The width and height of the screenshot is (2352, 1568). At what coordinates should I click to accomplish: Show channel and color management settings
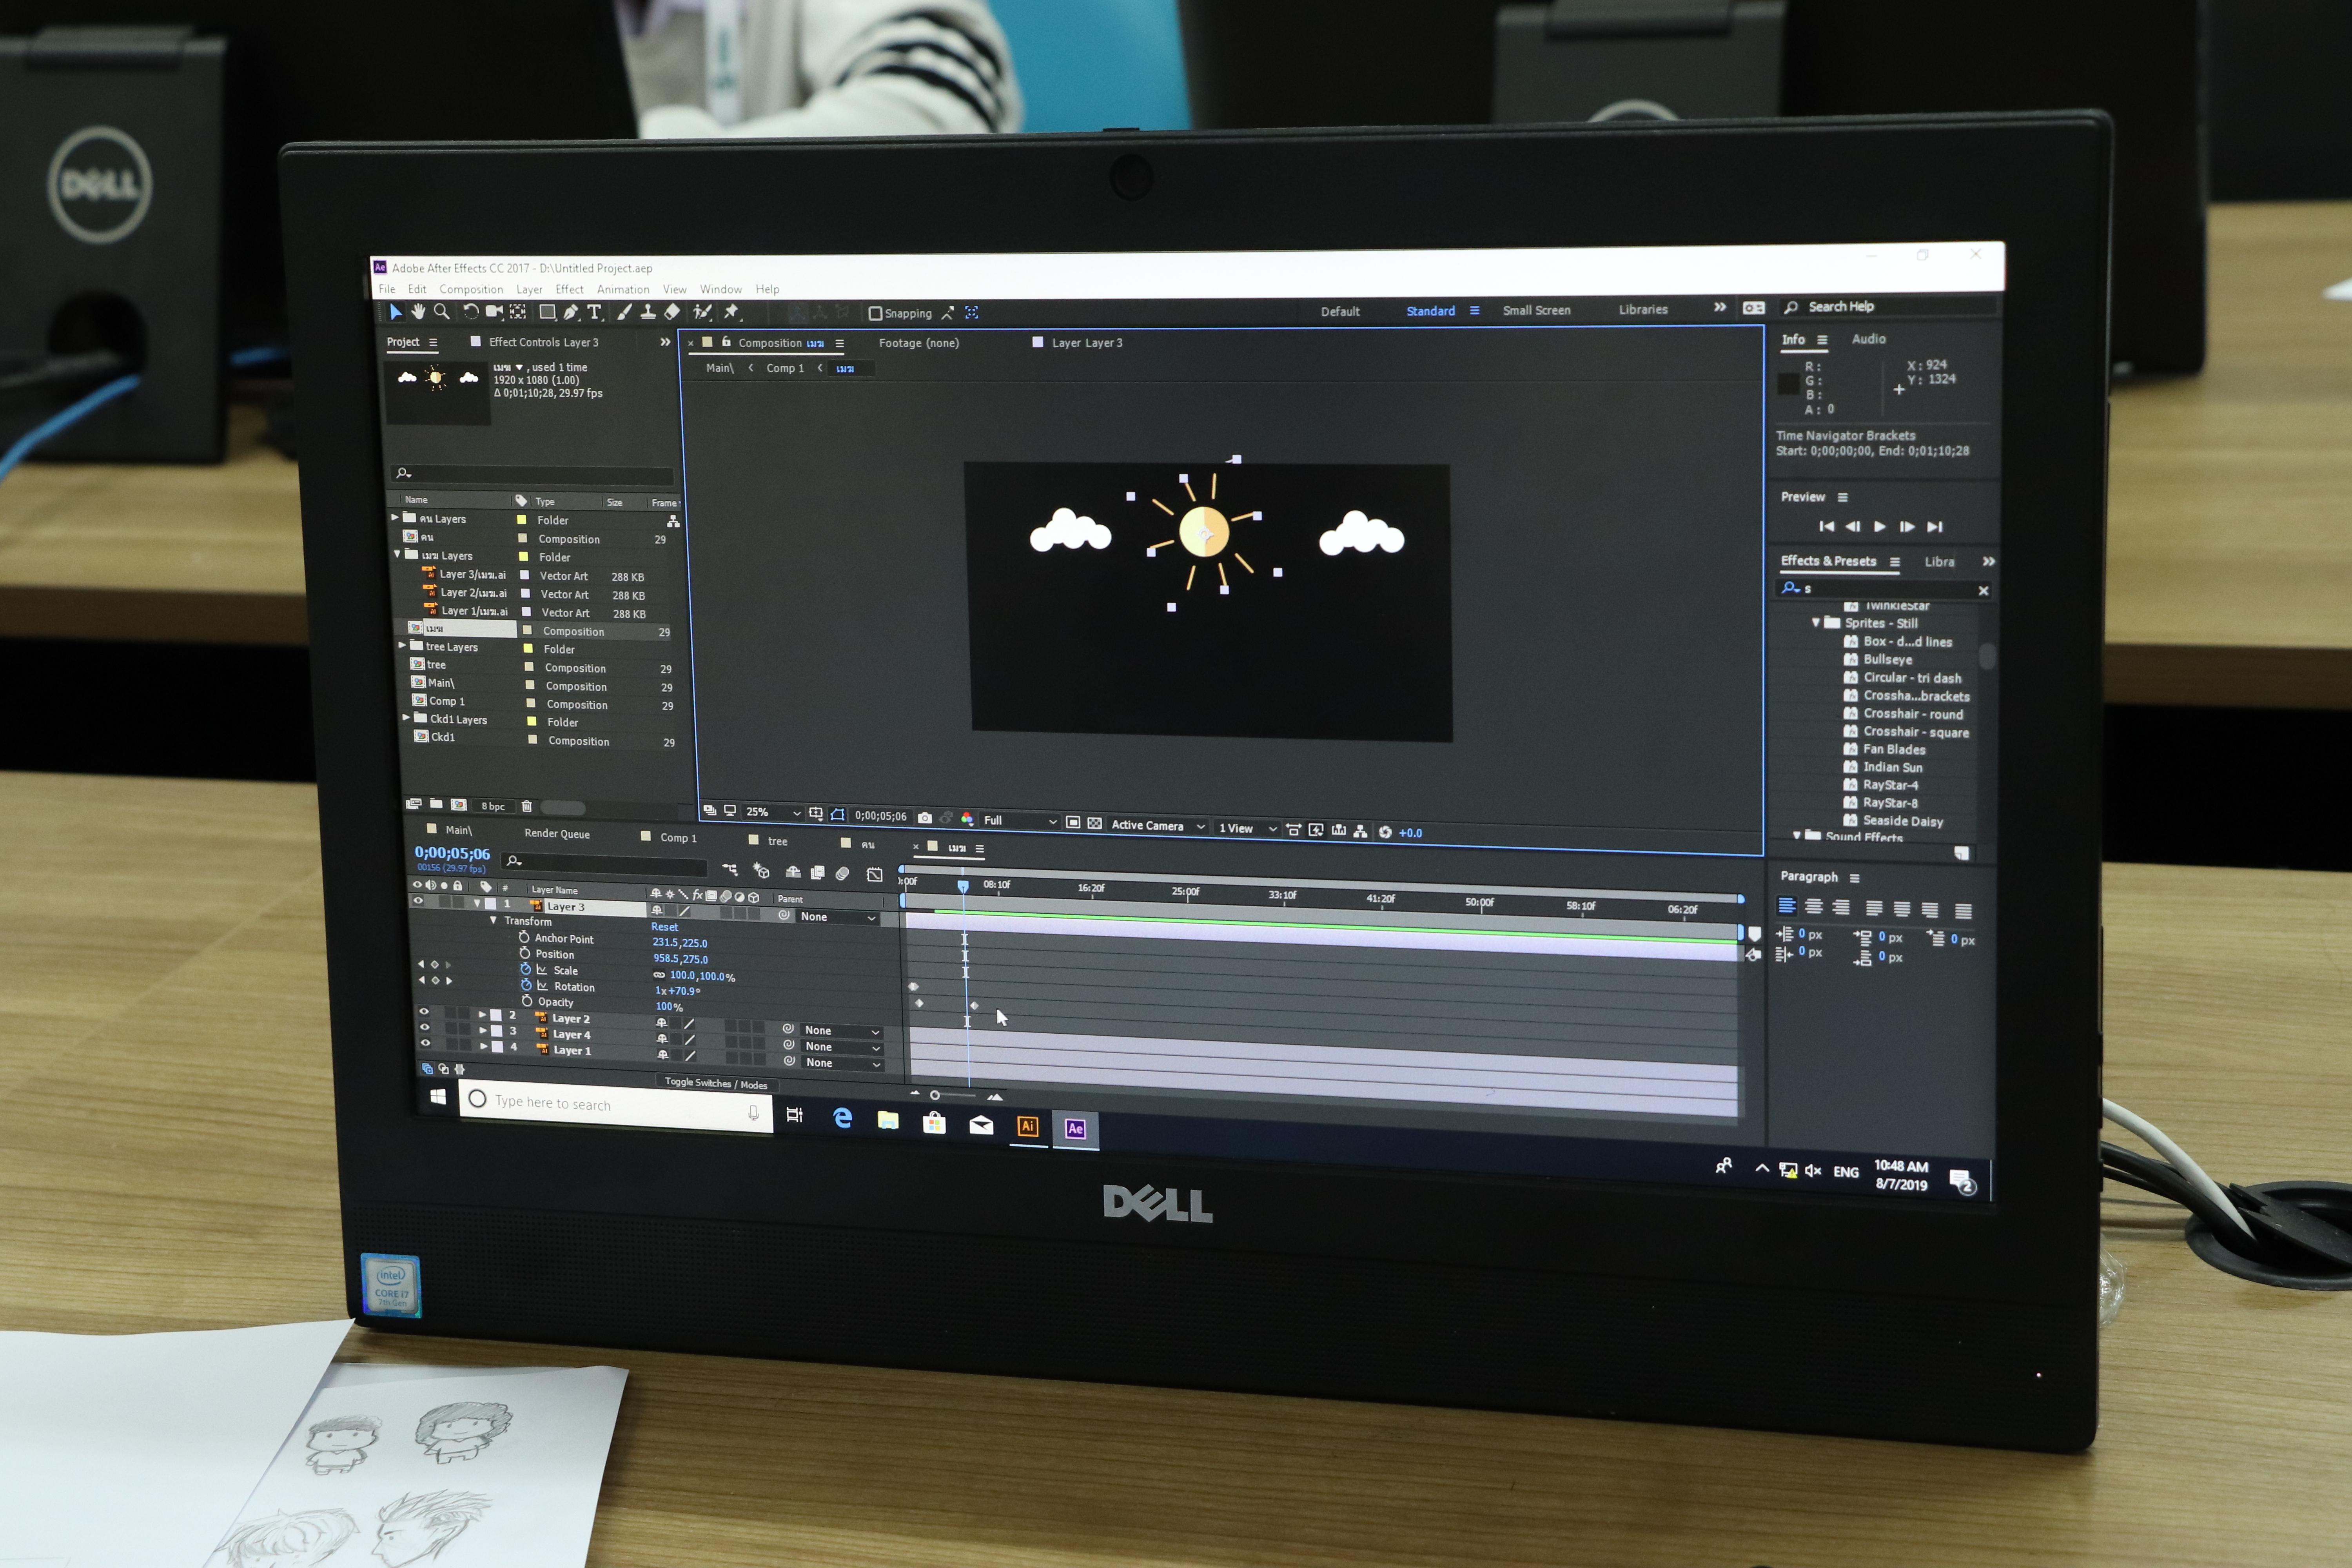(x=967, y=819)
